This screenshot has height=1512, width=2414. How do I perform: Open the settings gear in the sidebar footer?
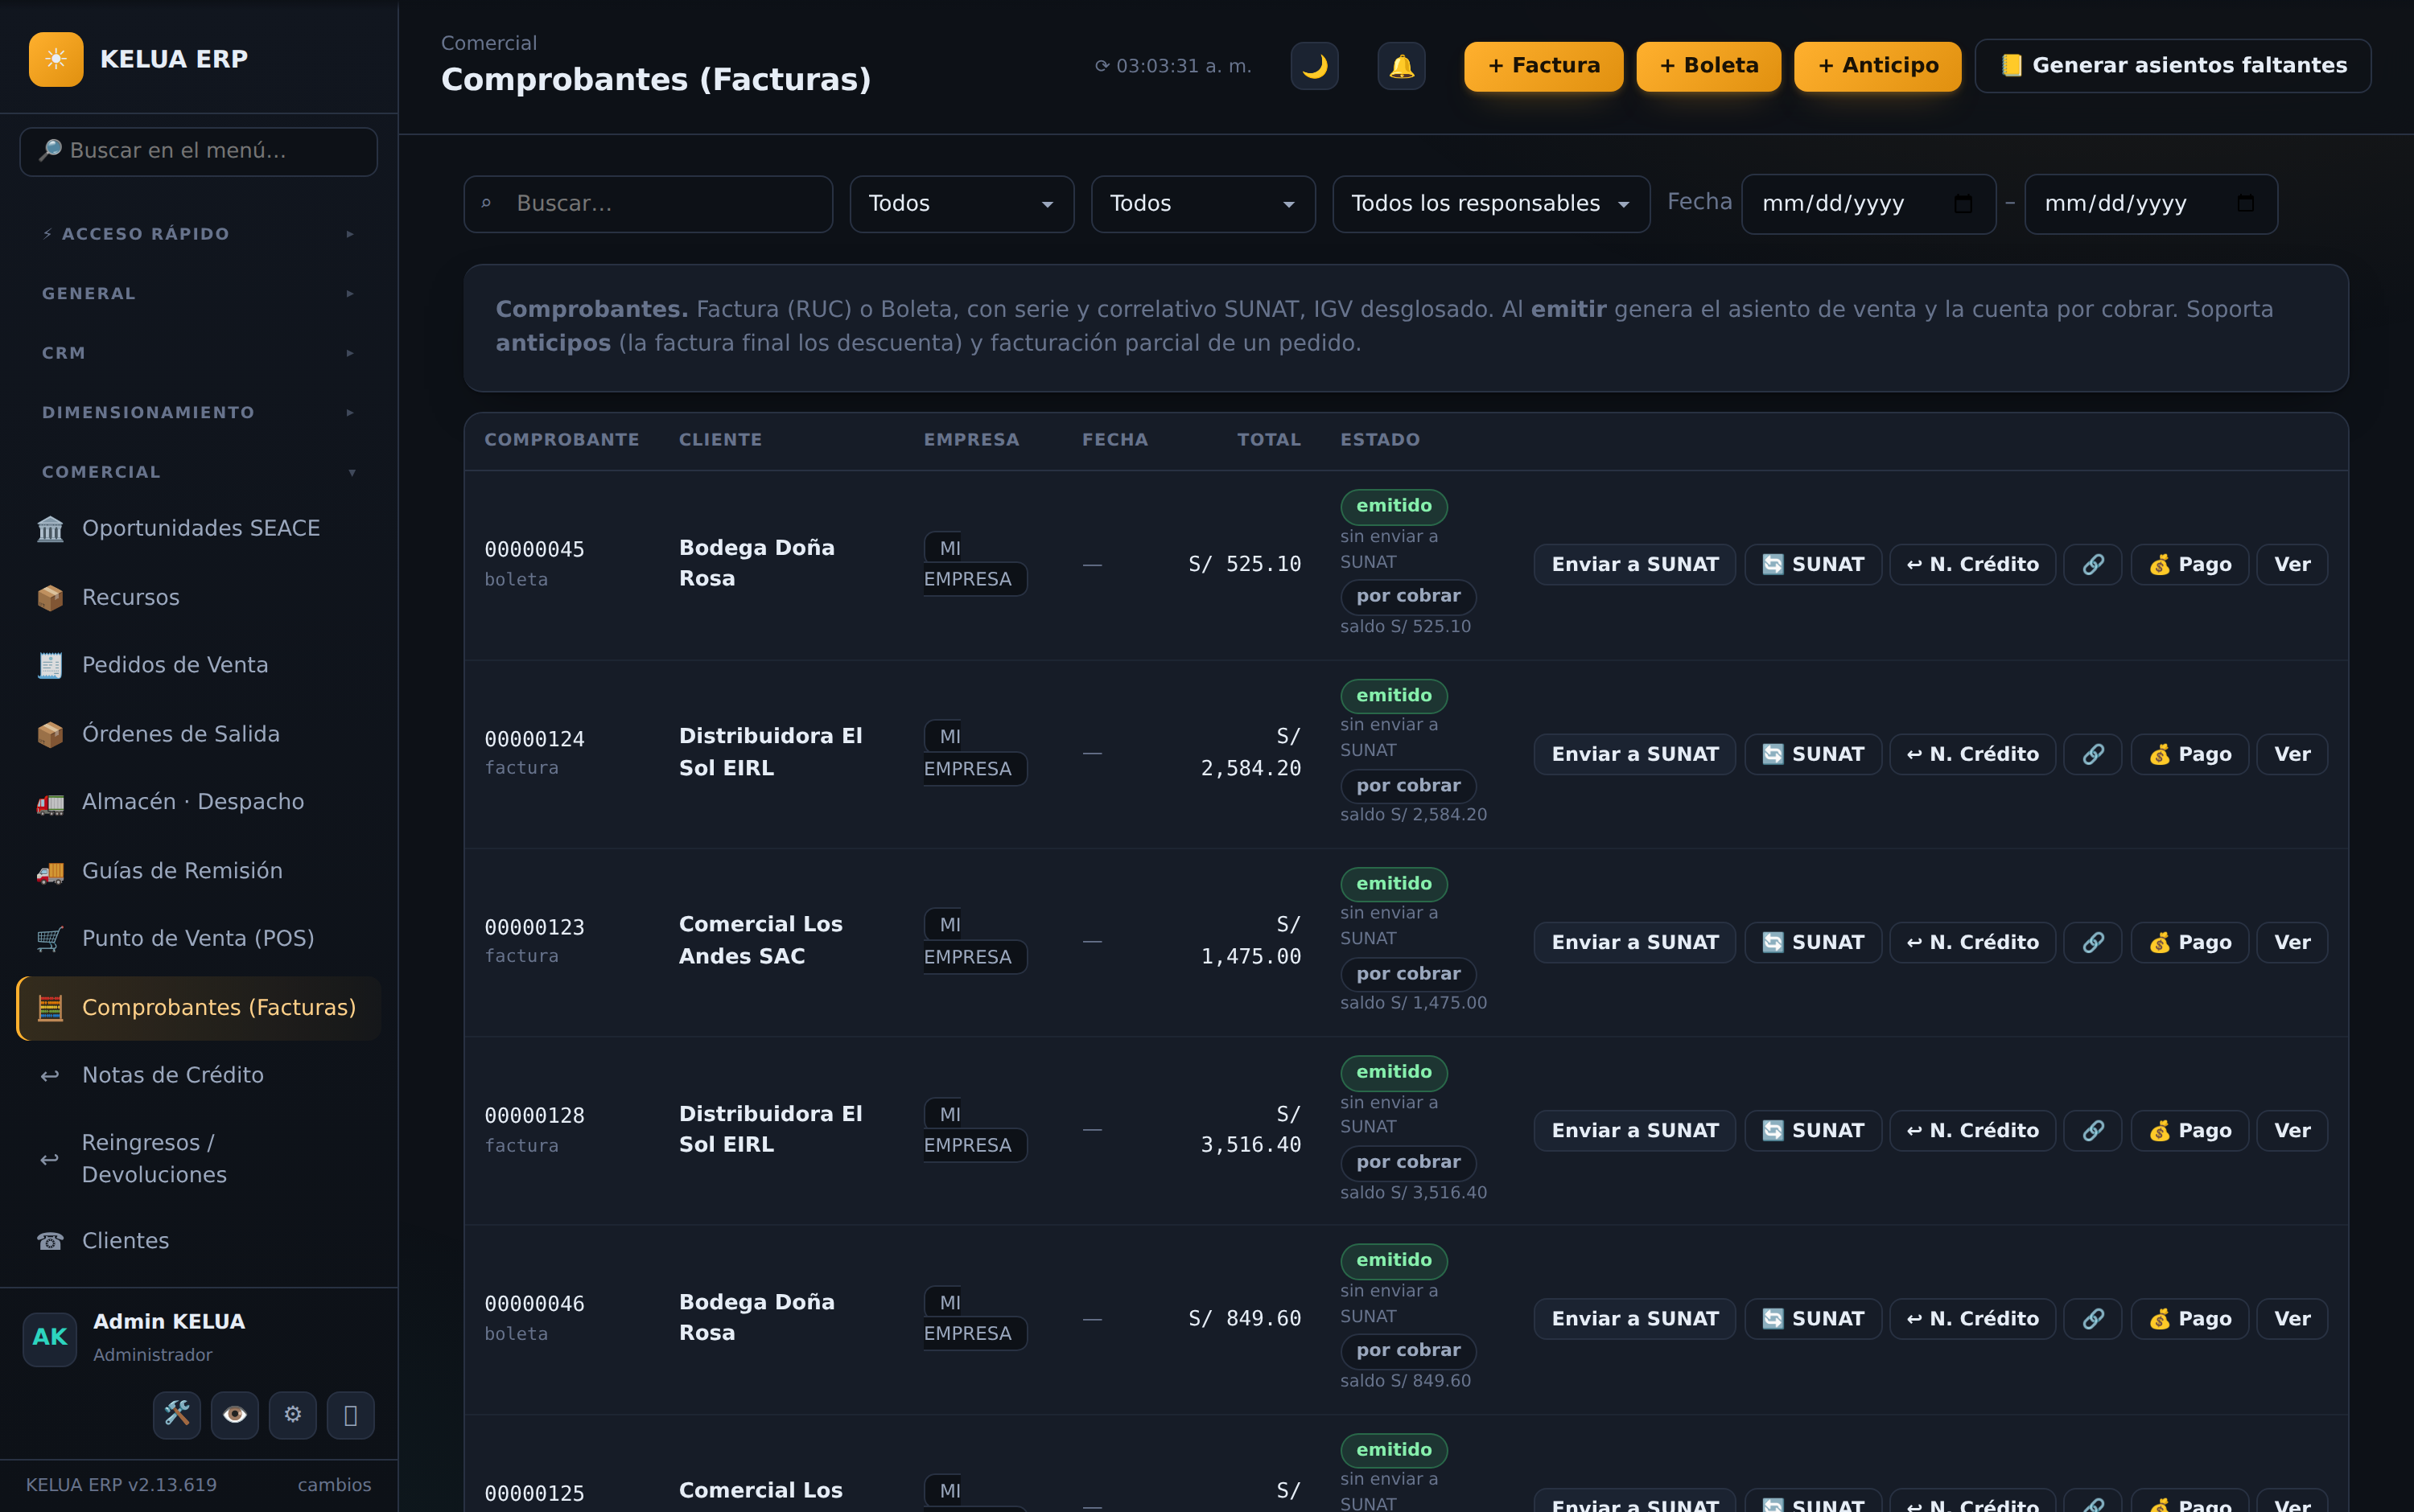click(293, 1415)
